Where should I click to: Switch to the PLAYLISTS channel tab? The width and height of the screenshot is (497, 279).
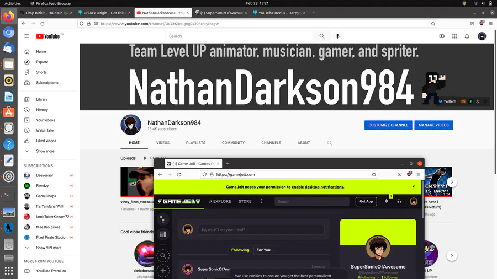pyautogui.click(x=195, y=143)
